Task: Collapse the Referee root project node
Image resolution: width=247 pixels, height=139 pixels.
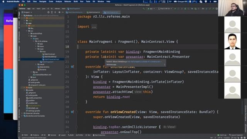Action: tap(22, 15)
